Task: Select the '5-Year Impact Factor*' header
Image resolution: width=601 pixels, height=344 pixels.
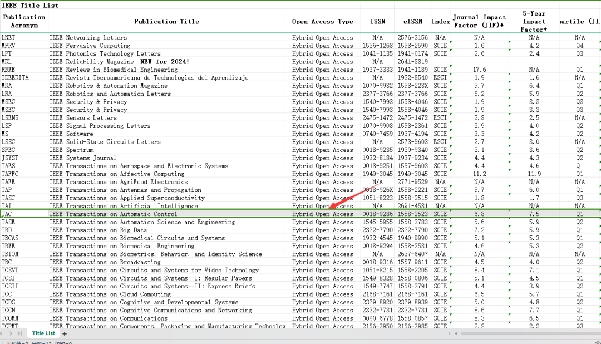Action: point(534,21)
